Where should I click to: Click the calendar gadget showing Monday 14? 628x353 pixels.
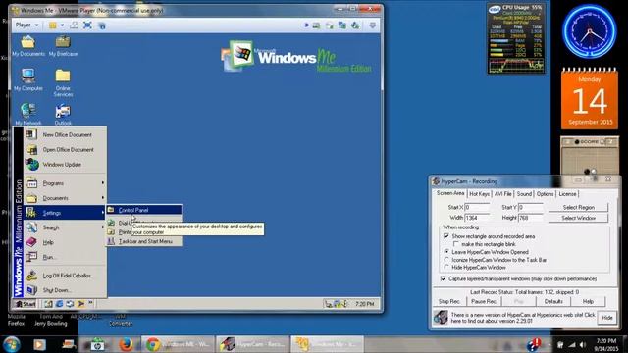[x=590, y=98]
